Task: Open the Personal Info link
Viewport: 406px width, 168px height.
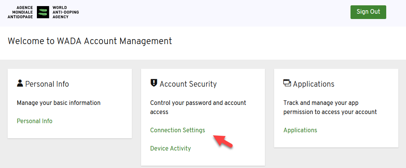Action: [x=35, y=121]
